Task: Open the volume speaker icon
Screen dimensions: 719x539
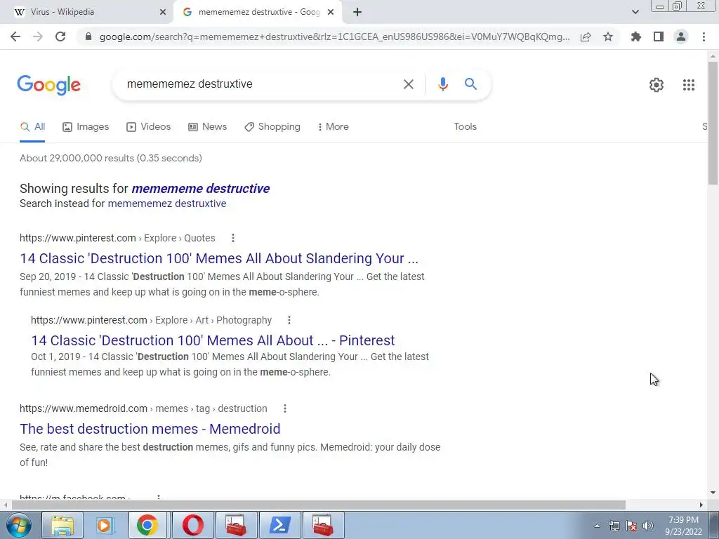Action: click(x=648, y=526)
